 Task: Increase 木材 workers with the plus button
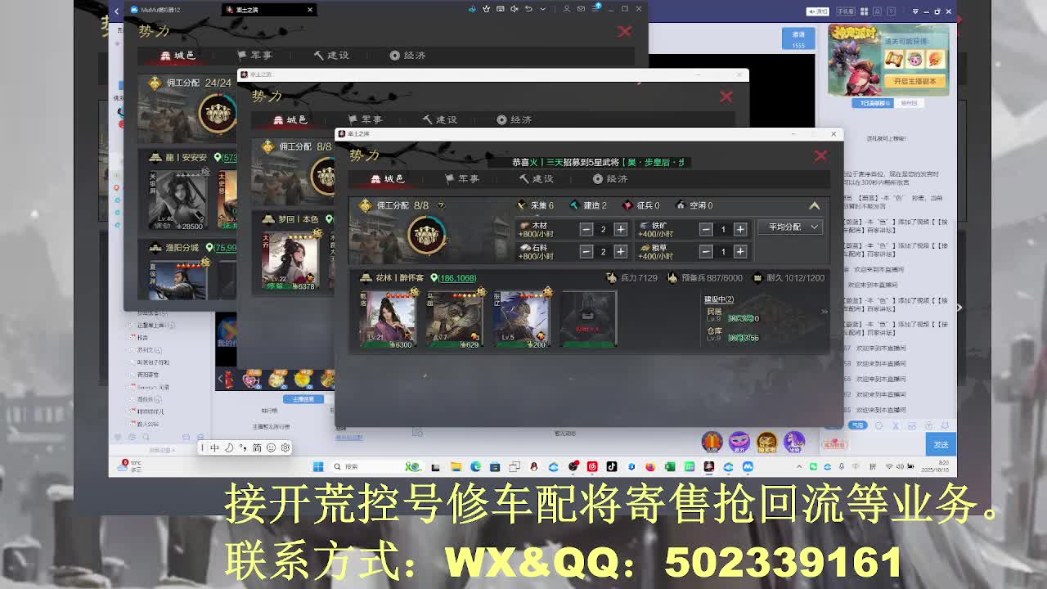pos(619,227)
